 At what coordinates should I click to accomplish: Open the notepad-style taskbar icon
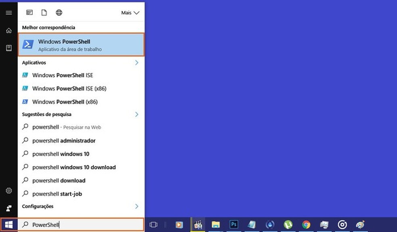(x=252, y=225)
